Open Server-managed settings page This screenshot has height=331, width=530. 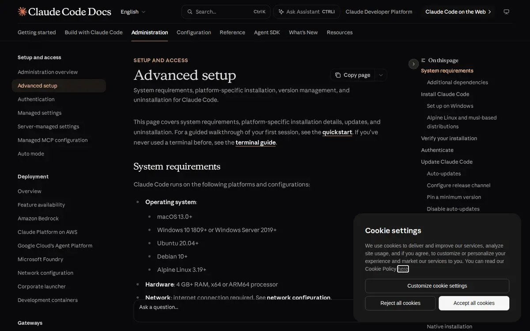click(x=49, y=127)
